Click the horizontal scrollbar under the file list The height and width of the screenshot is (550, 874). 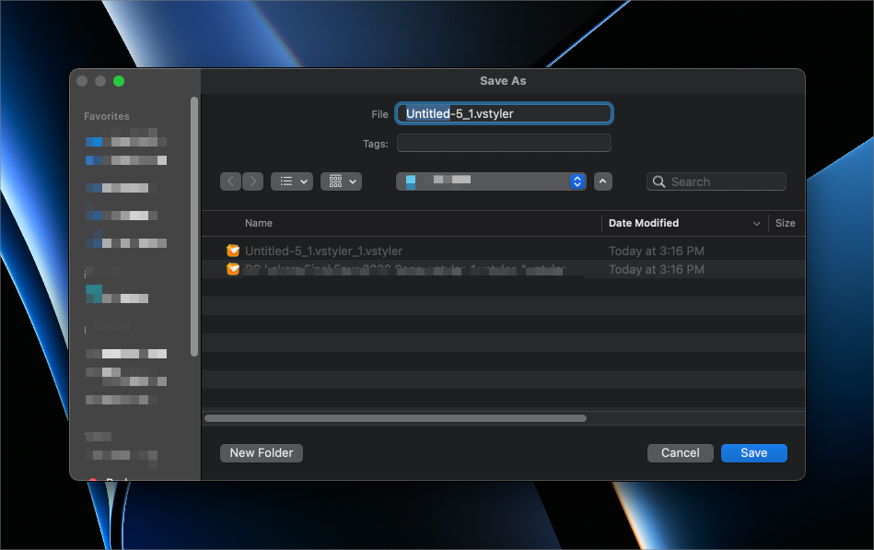(x=395, y=418)
